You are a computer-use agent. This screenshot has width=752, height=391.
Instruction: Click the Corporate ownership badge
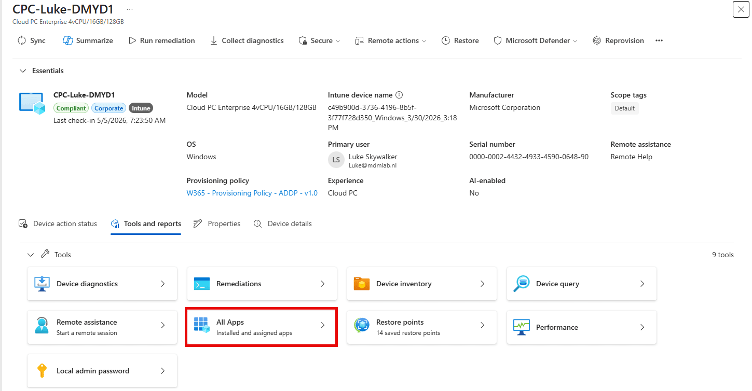coord(109,108)
